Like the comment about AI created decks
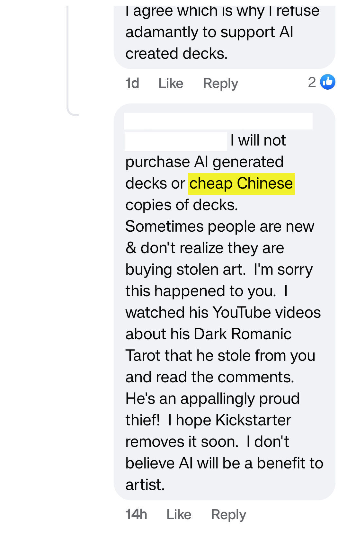This screenshot has width=347, height=534. coord(171,84)
